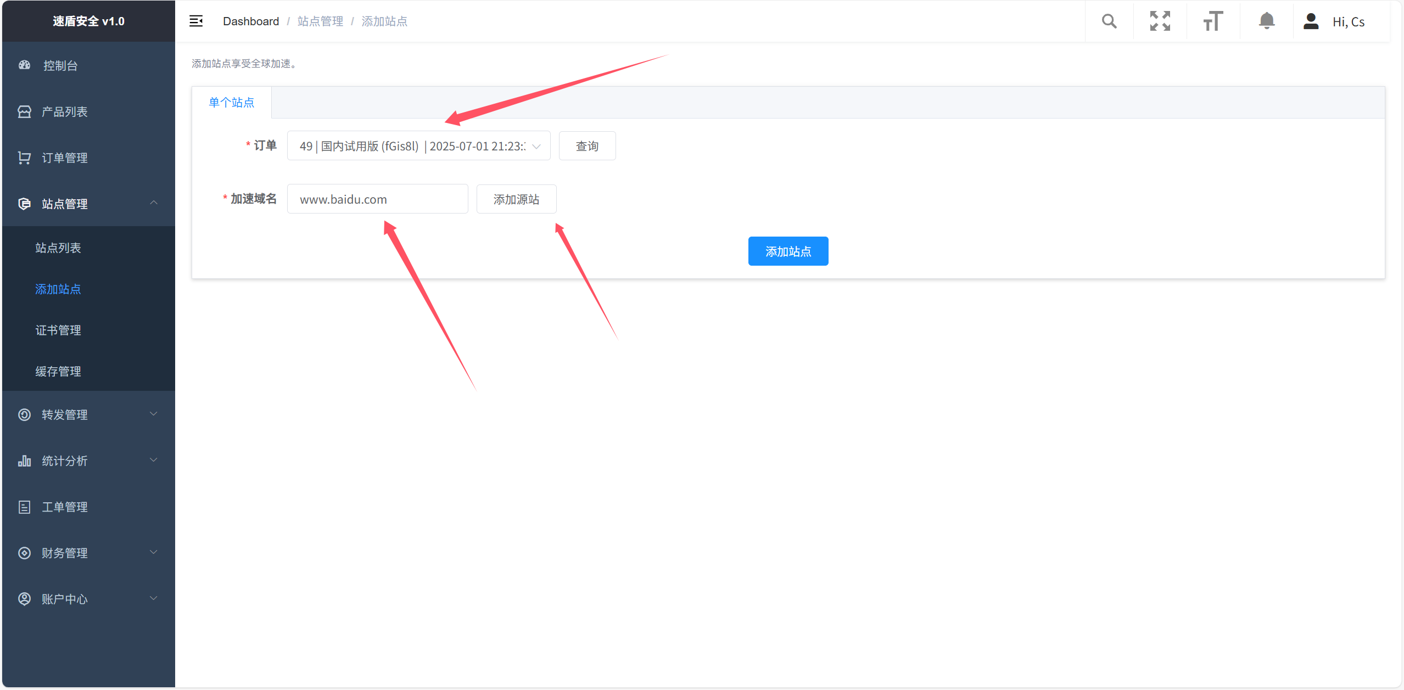Select the 单个站点 tab

(x=232, y=103)
